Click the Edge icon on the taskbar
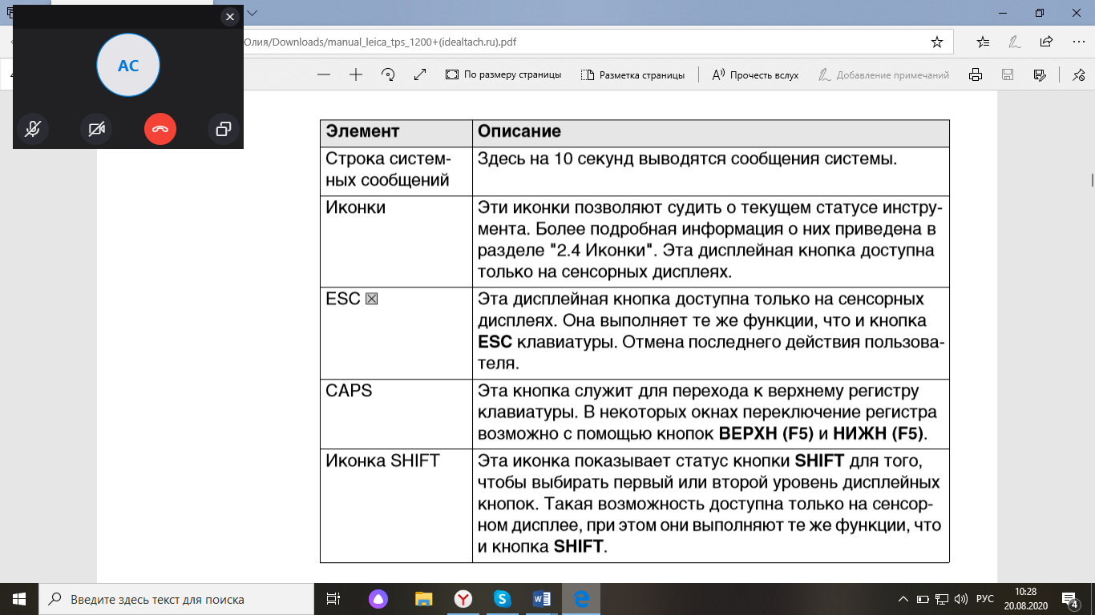The image size is (1095, 615). coord(580,599)
